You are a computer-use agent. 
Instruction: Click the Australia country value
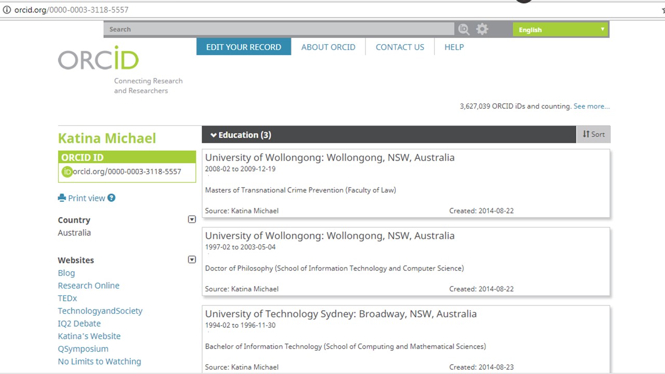pyautogui.click(x=74, y=233)
